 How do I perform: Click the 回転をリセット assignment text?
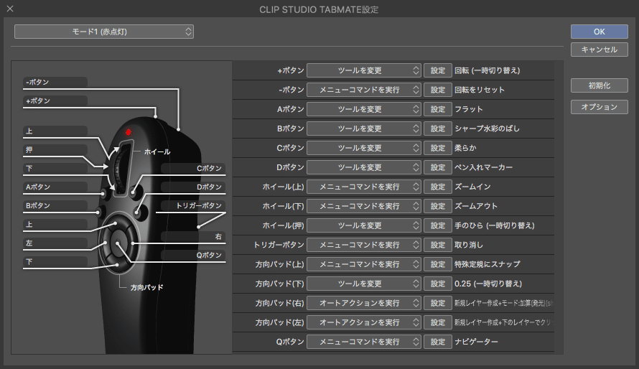pyautogui.click(x=480, y=90)
